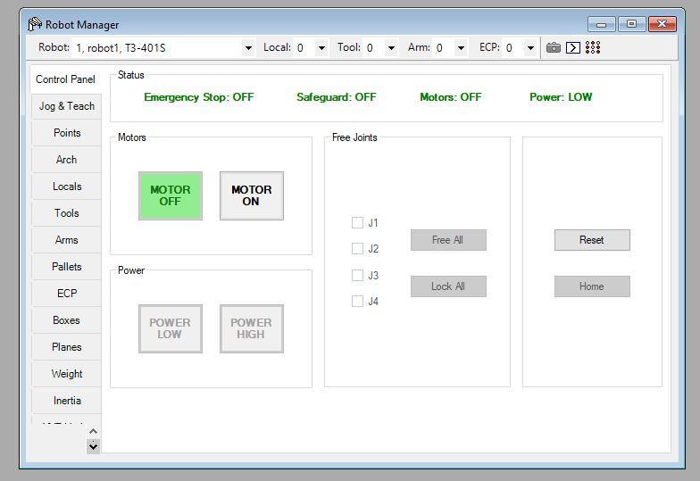The width and height of the screenshot is (700, 481).
Task: Click the Reset button
Action: tap(592, 240)
